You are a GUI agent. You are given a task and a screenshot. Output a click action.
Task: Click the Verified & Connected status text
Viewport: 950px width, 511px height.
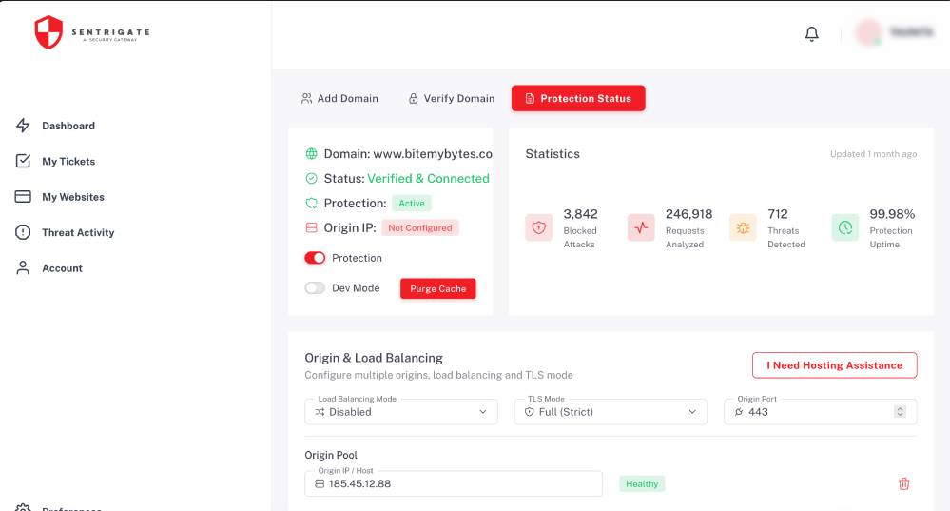point(428,178)
